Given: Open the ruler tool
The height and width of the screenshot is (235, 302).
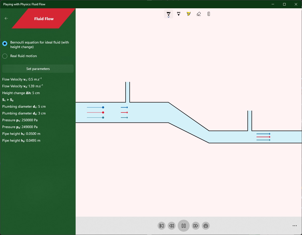Looking at the screenshot, I should tap(209, 14).
